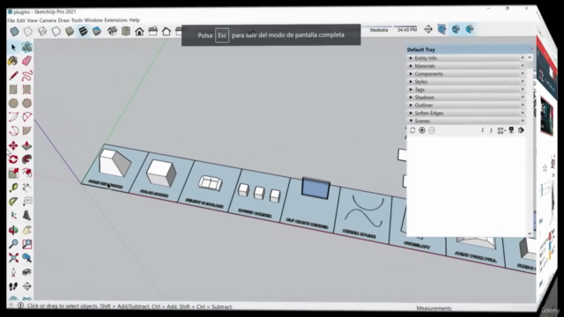Choose the Polygon tool
The width and height of the screenshot is (564, 317).
26,103
